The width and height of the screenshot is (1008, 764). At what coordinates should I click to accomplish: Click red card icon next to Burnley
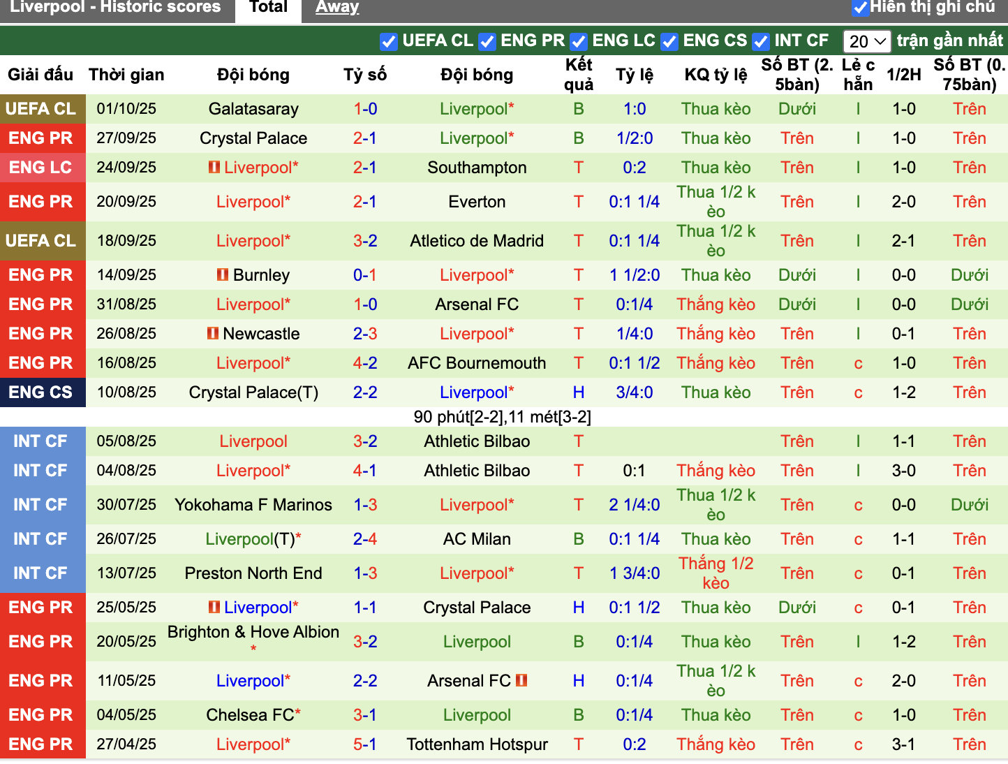pyautogui.click(x=223, y=275)
